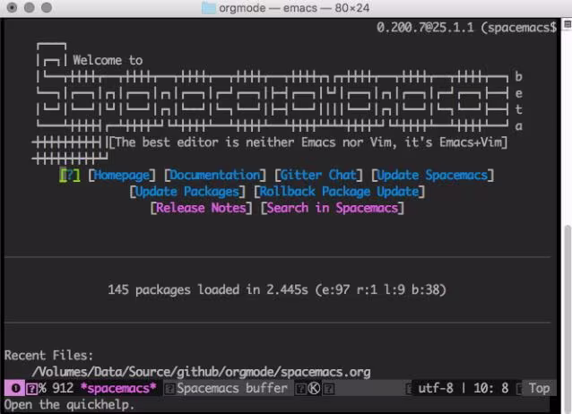Open Release Notes
The image size is (572, 414).
(x=201, y=208)
